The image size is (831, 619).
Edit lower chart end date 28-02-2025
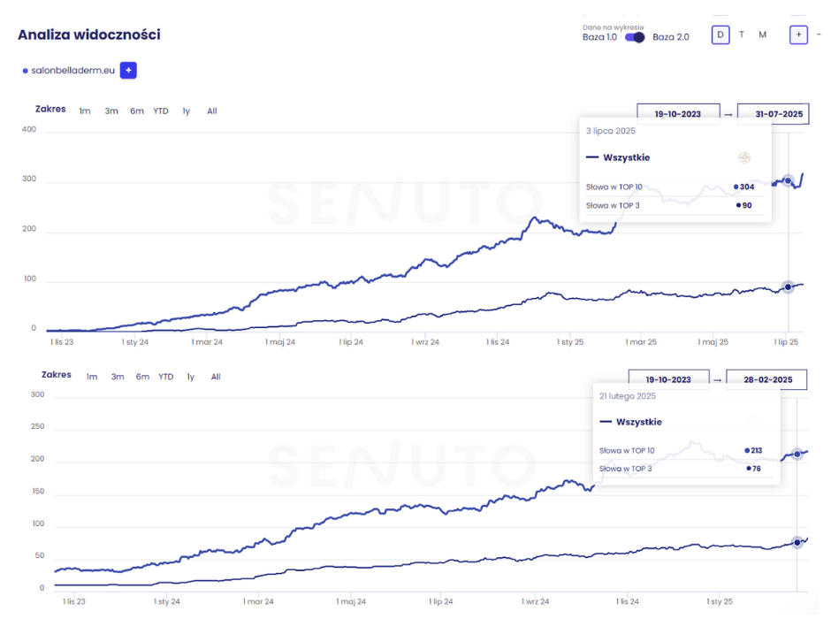(766, 379)
